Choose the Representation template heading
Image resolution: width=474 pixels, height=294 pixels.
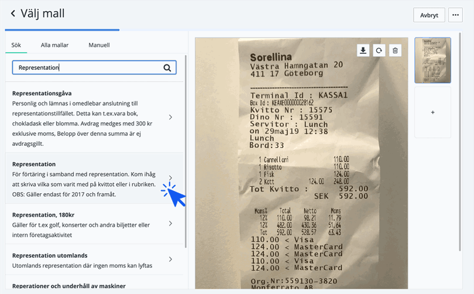pyautogui.click(x=34, y=164)
